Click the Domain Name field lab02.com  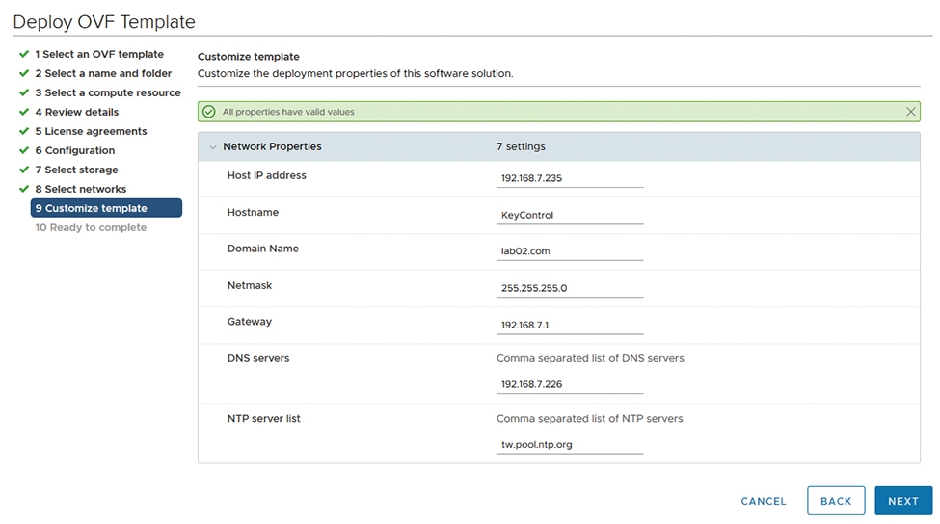tap(570, 250)
